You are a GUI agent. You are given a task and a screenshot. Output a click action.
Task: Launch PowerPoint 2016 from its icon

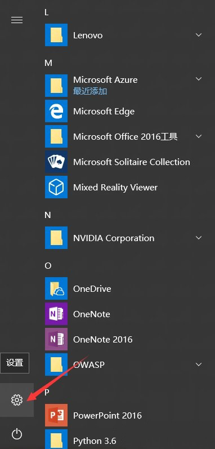(56, 415)
